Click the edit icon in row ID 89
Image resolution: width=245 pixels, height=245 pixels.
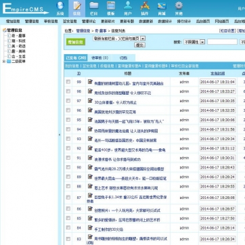click(90, 177)
